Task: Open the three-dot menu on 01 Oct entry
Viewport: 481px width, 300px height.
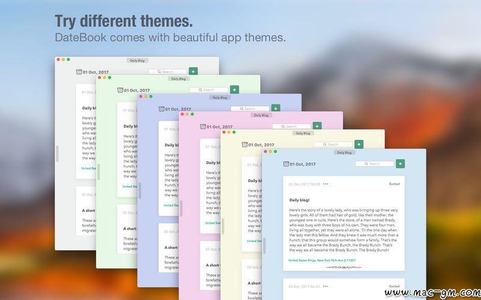Action: pos(325,184)
